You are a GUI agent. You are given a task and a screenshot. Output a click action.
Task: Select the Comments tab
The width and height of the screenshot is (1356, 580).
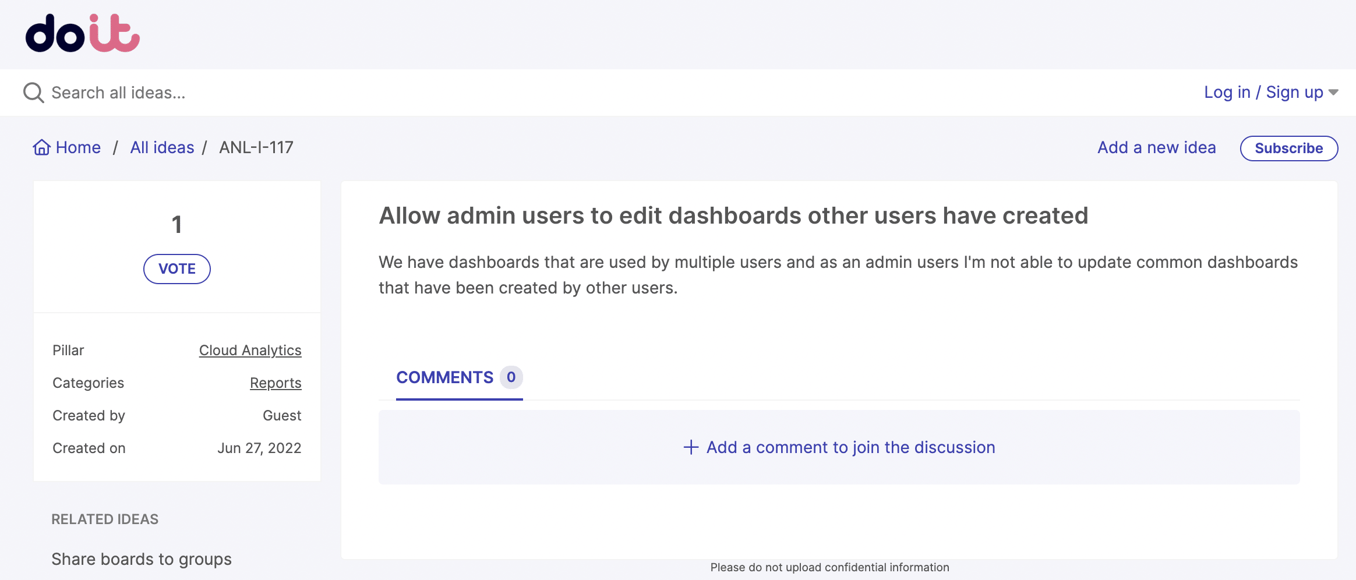444,377
